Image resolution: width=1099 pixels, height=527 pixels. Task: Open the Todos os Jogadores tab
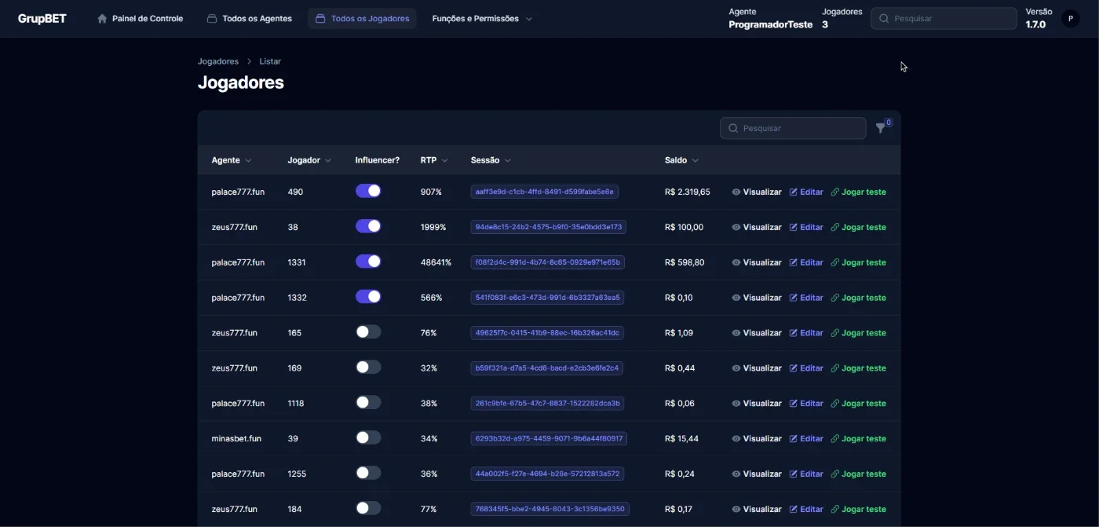tap(362, 19)
